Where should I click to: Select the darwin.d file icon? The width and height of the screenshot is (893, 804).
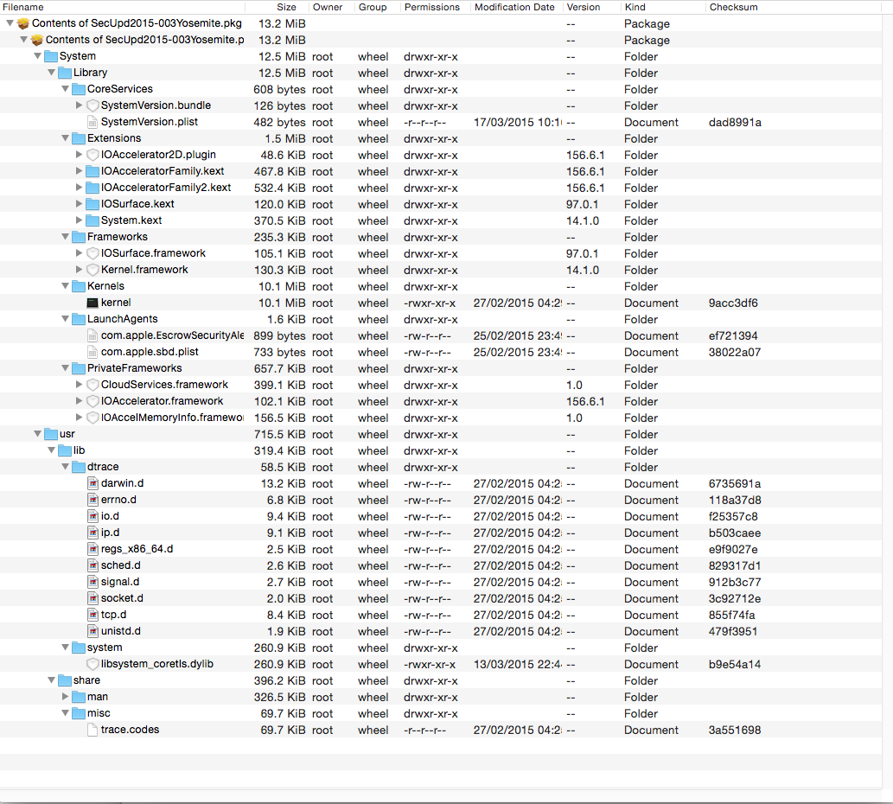[x=92, y=483]
